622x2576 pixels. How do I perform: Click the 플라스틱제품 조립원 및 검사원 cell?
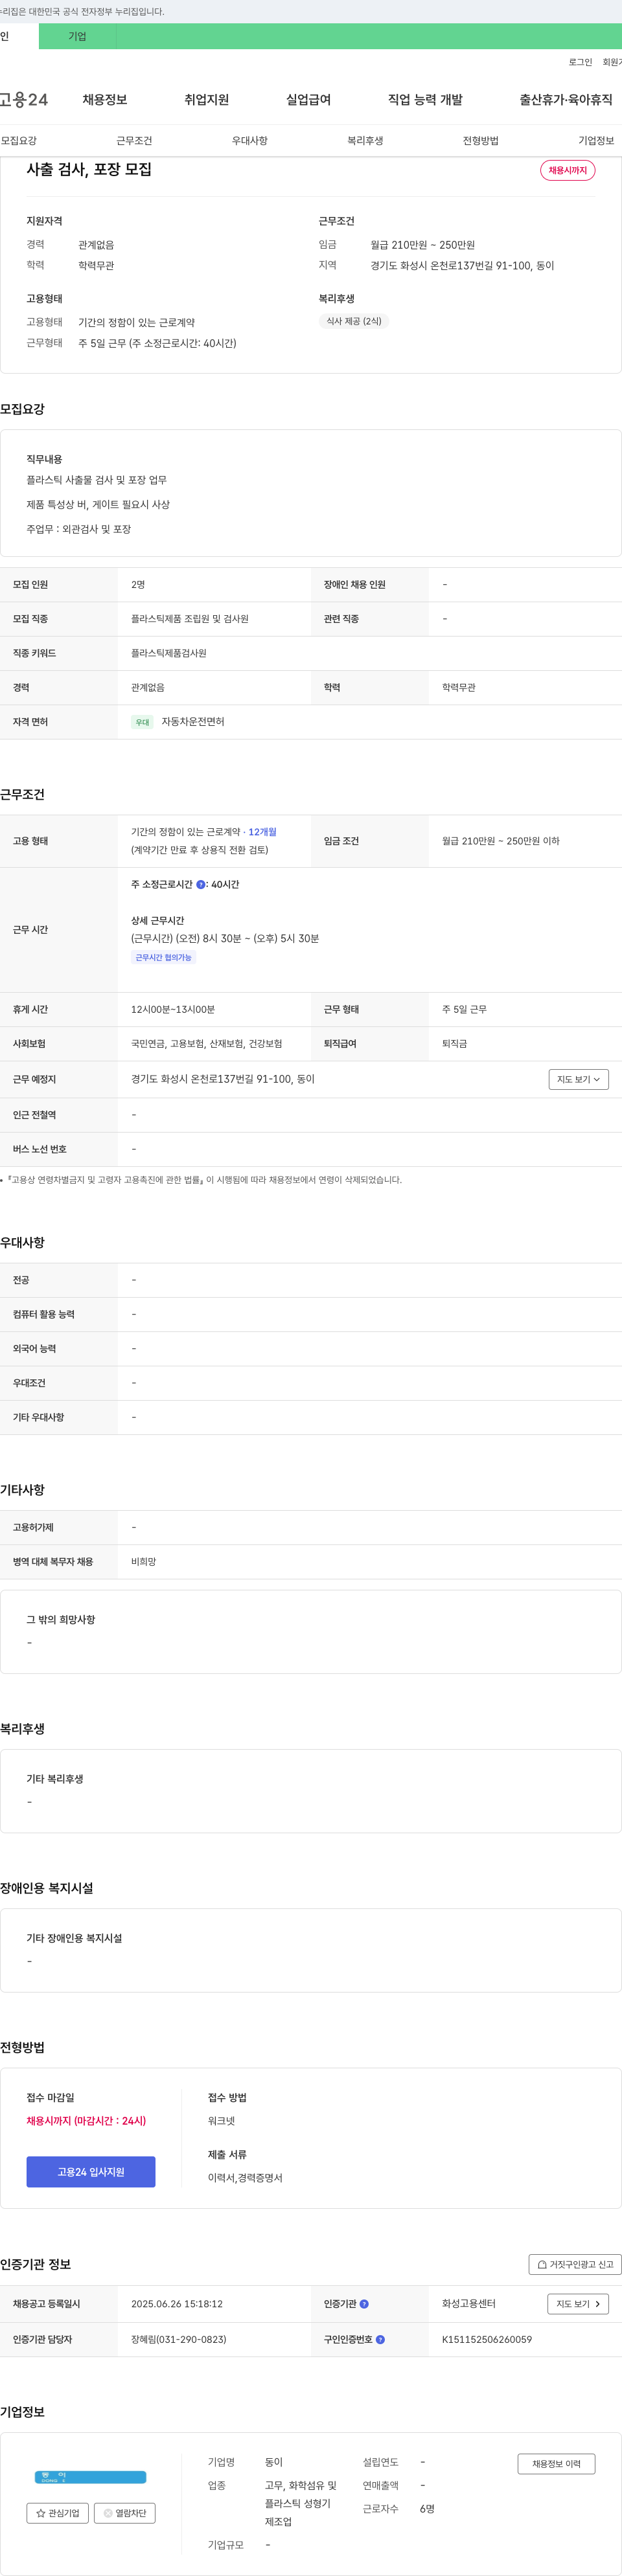(190, 619)
